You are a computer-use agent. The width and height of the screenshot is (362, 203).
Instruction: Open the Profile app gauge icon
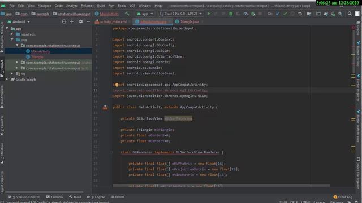coord(245,14)
